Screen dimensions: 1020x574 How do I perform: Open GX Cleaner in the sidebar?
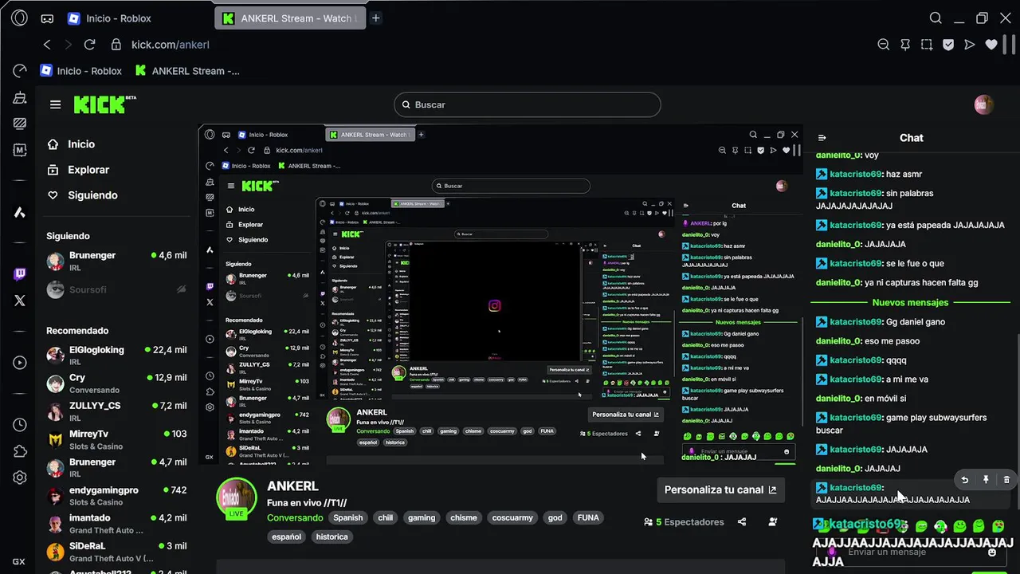tap(20, 97)
